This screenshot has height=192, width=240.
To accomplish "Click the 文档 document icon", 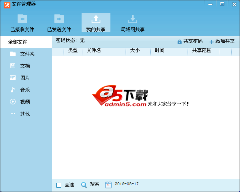I will click(x=13, y=66).
